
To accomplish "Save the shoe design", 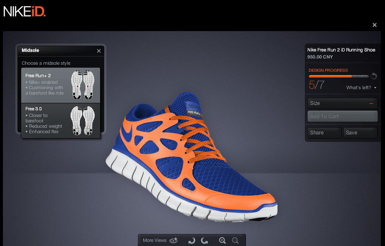I will pos(360,133).
